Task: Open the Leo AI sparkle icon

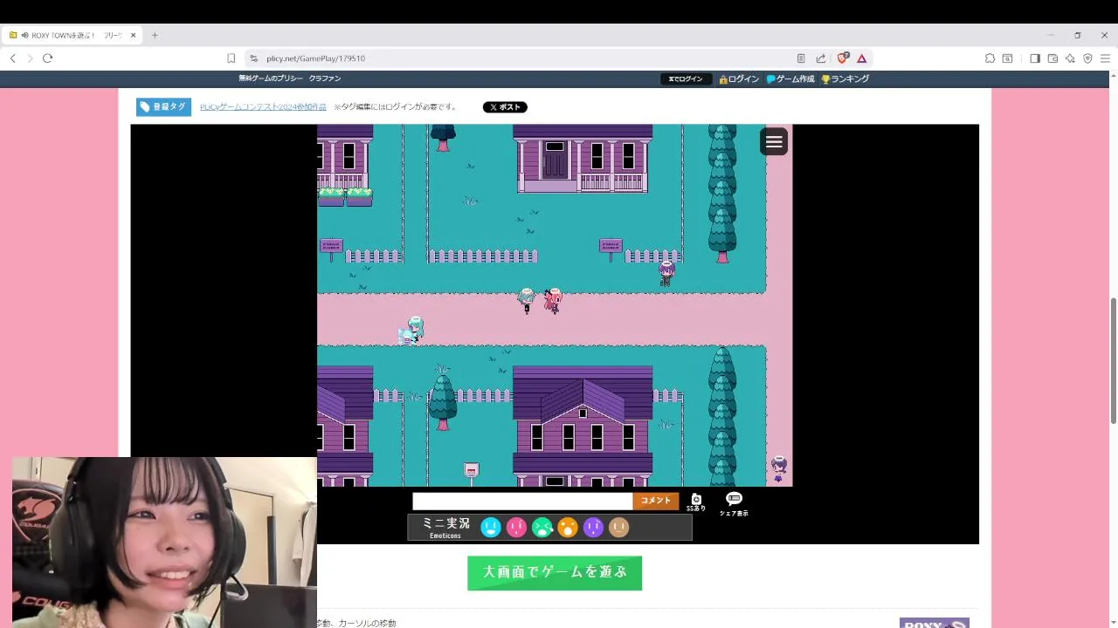Action: pos(1070,58)
